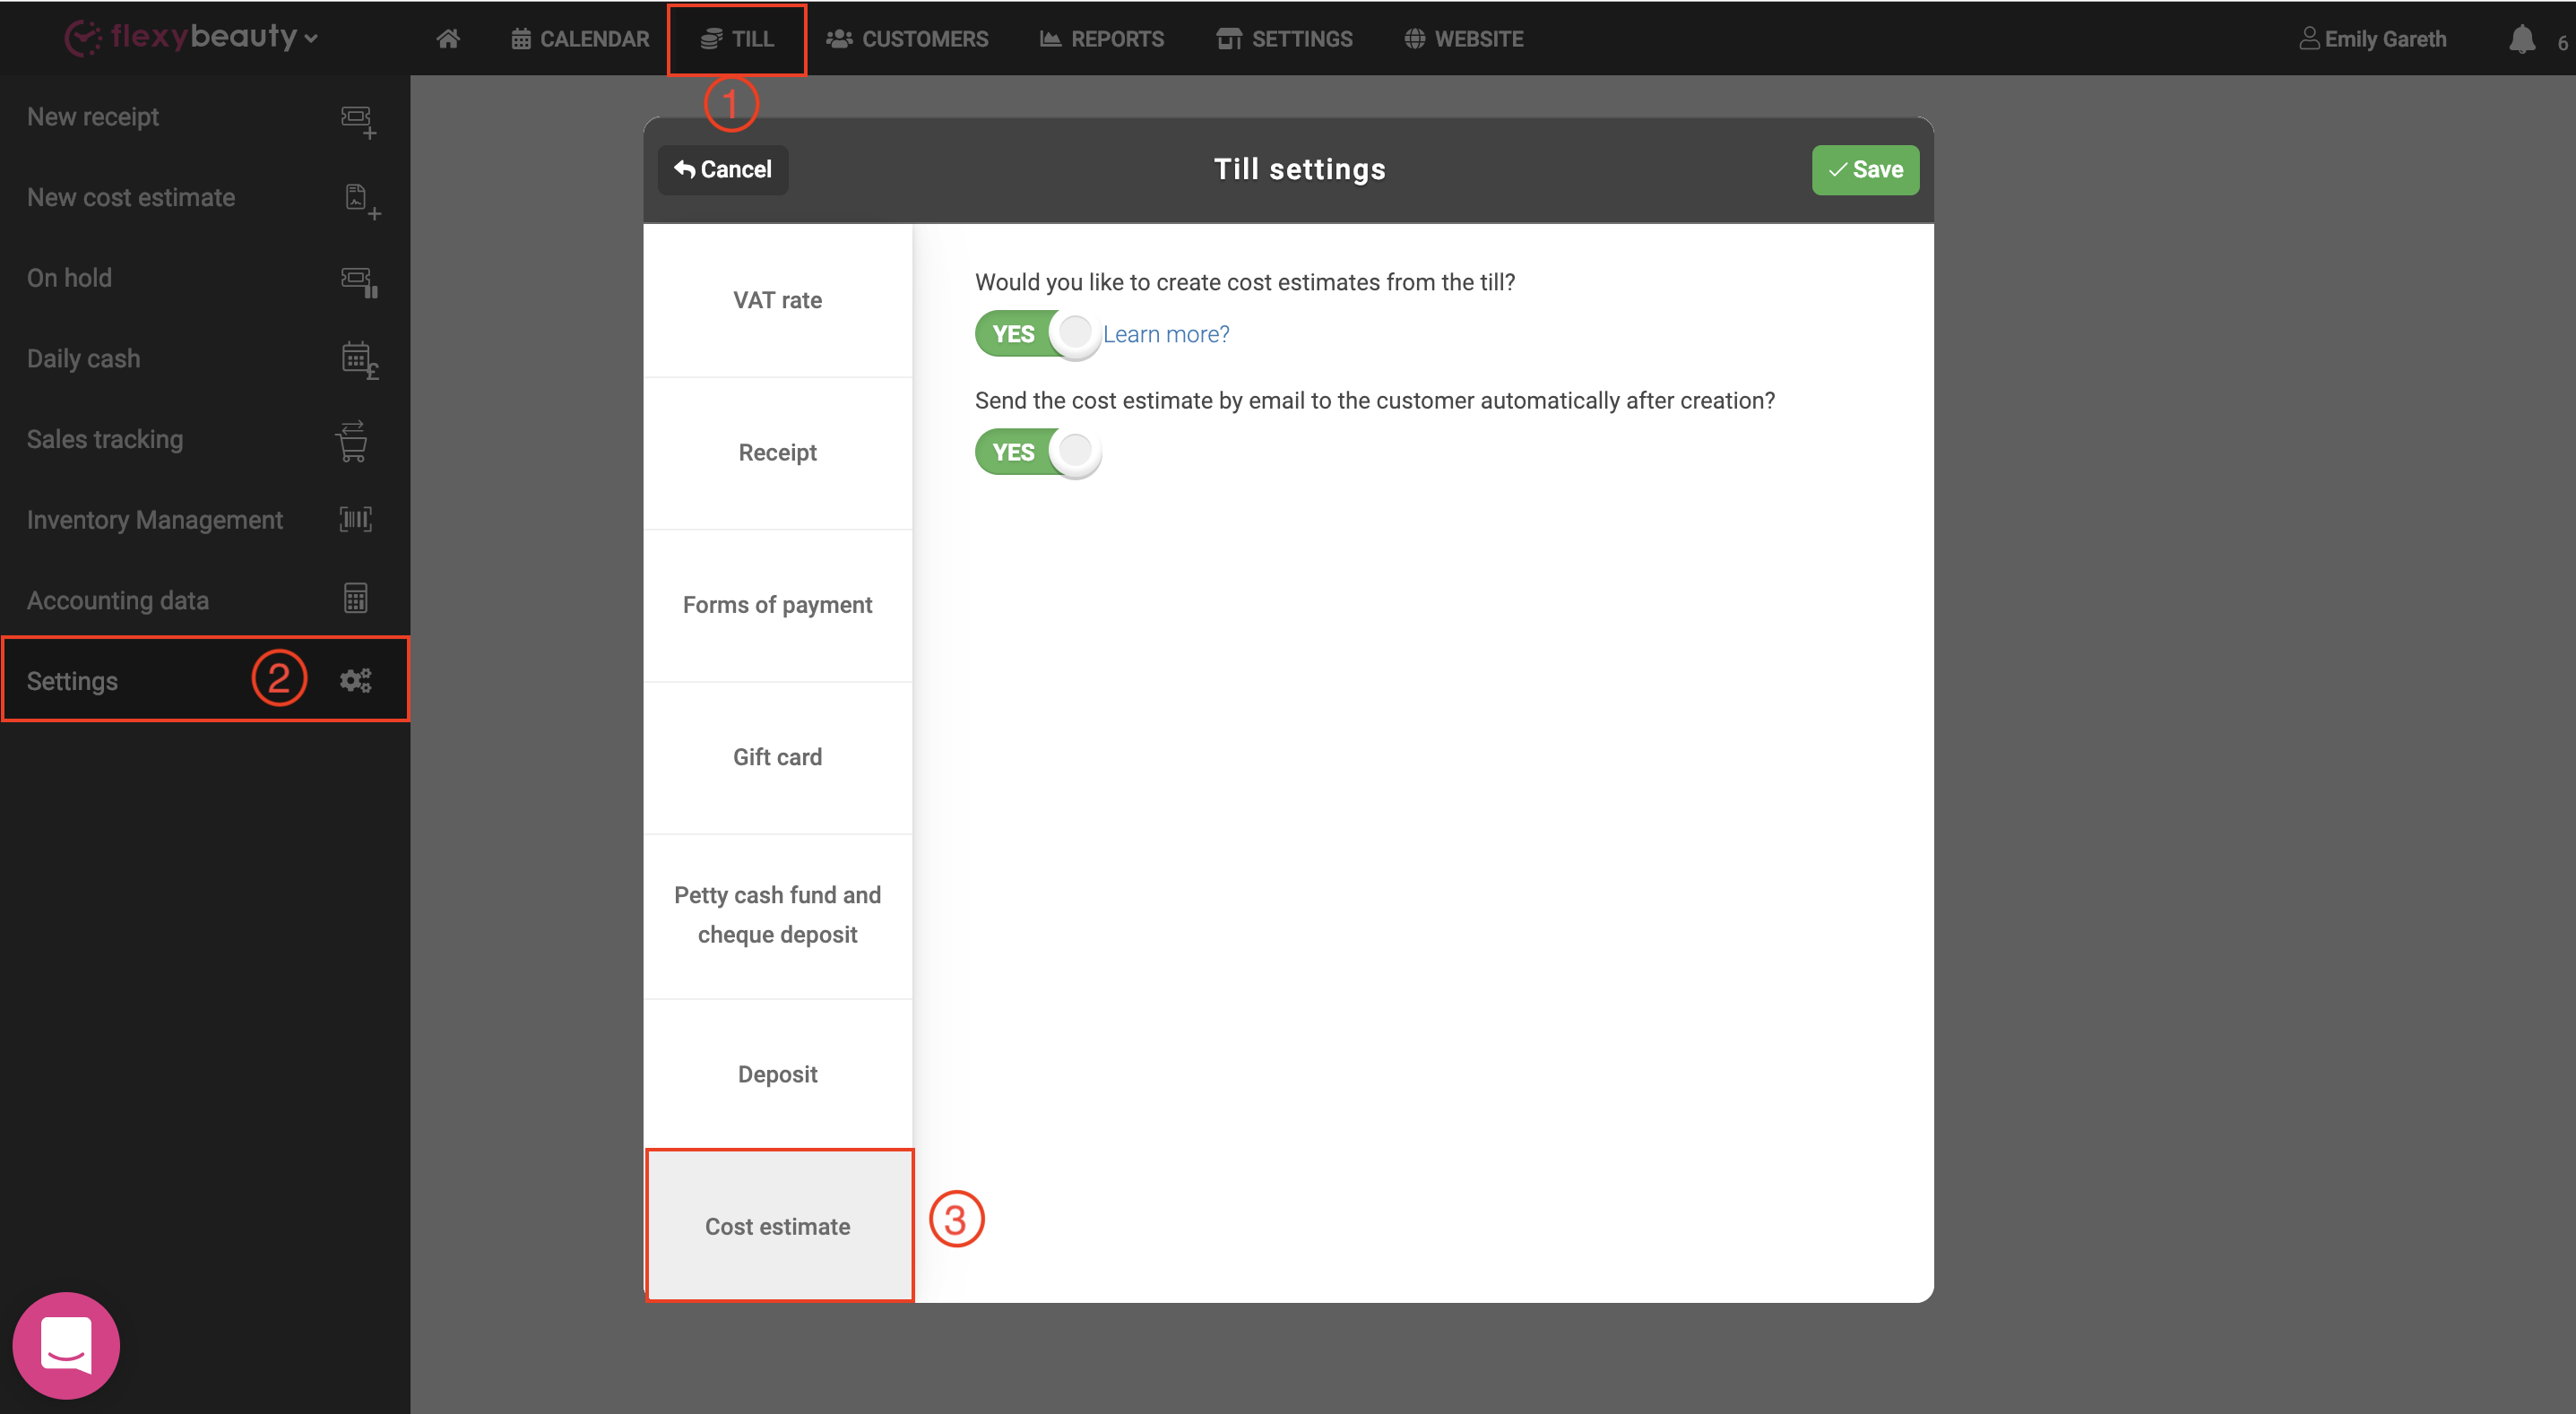Click the On hold receipt icon
The width and height of the screenshot is (2576, 1414).
click(359, 281)
